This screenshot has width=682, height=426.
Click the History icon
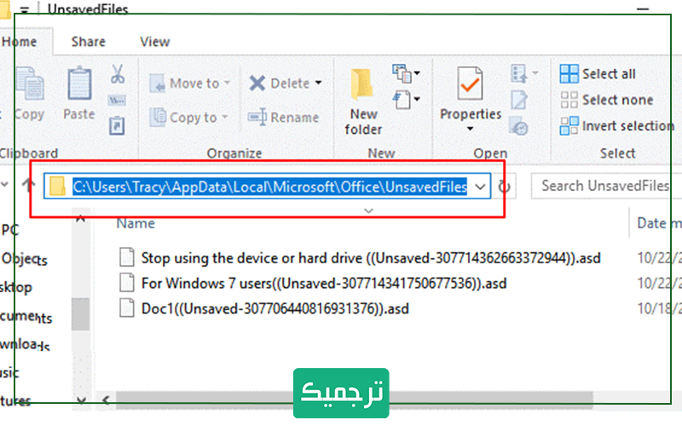518,126
